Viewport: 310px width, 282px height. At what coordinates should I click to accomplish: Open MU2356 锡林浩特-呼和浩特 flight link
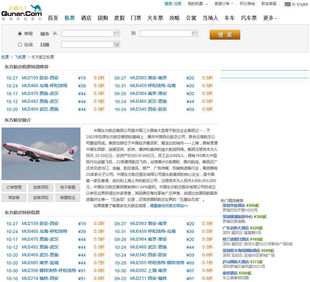[49, 270]
